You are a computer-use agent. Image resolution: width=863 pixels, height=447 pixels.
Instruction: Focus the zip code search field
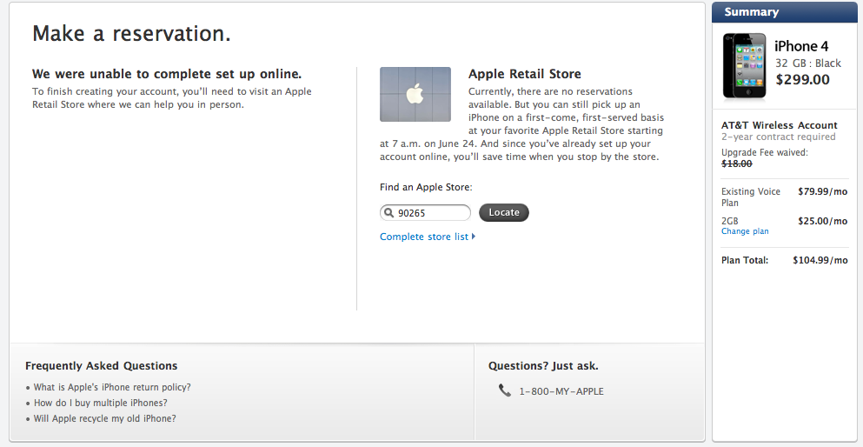coord(425,212)
